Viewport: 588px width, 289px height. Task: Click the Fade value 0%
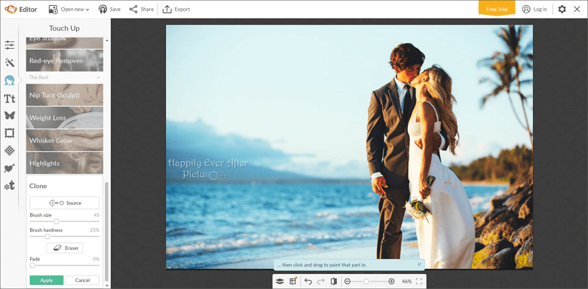(96, 259)
